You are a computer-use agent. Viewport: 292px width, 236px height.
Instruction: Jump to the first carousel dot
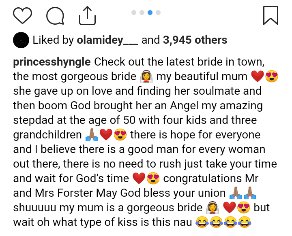[133, 13]
